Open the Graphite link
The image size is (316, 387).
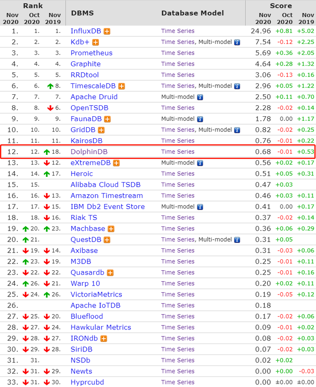point(86,64)
